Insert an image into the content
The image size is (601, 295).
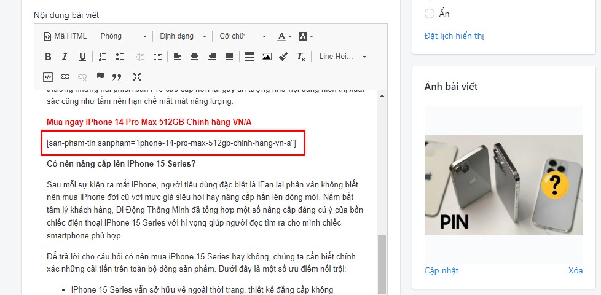267,57
